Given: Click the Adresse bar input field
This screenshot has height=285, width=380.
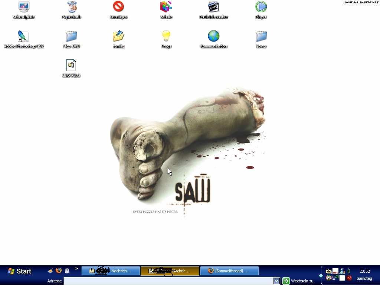Looking at the screenshot, I should 169,281.
